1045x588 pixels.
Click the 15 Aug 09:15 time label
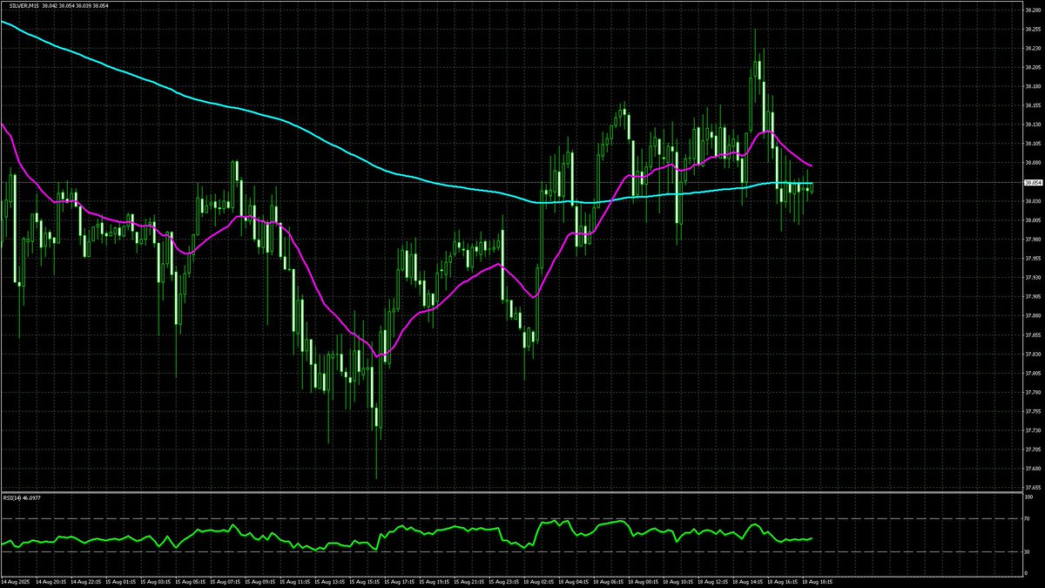tap(260, 581)
